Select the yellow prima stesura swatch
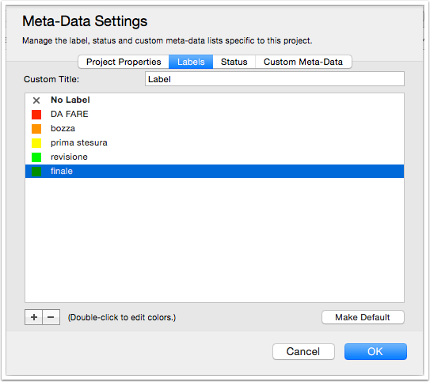The height and width of the screenshot is (382, 430). (x=36, y=143)
